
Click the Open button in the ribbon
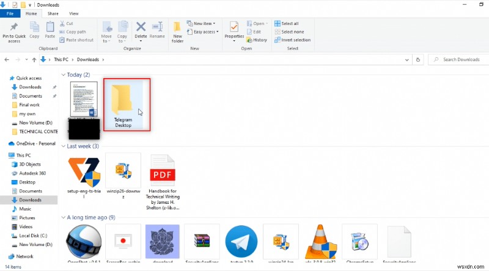click(x=257, y=23)
